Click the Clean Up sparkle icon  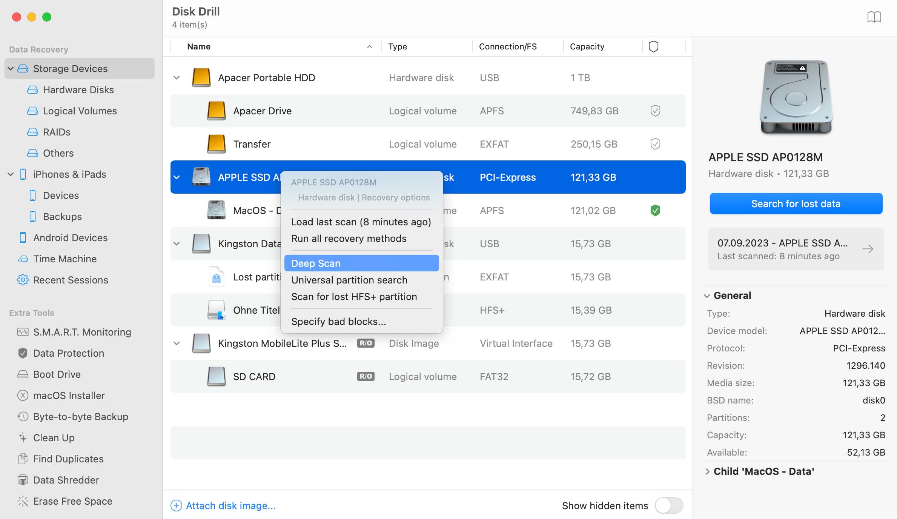coord(23,437)
